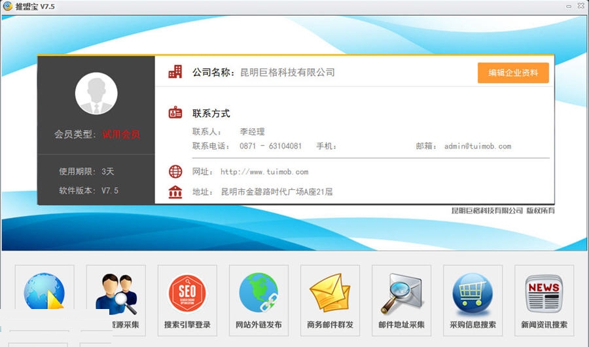Click the red company building icon
Image resolution: width=589 pixels, height=347 pixels.
pyautogui.click(x=175, y=71)
